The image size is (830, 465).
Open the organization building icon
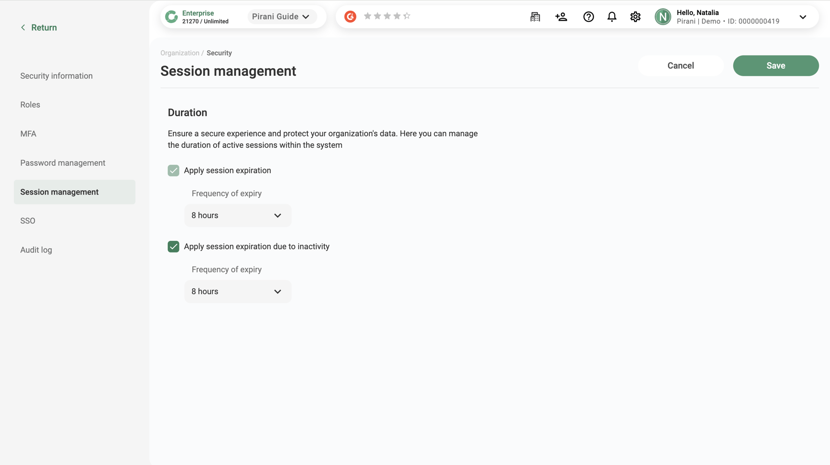pos(535,17)
